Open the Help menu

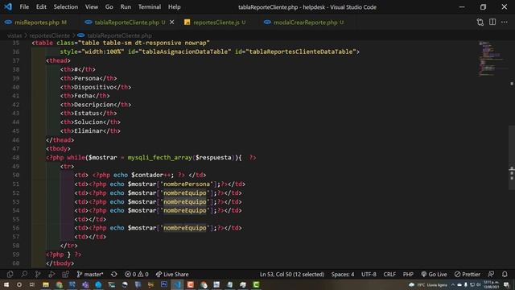pos(175,7)
